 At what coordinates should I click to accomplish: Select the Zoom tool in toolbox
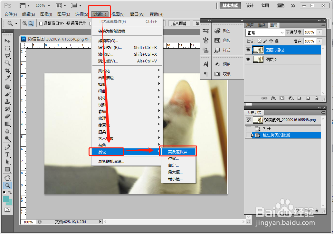7,186
